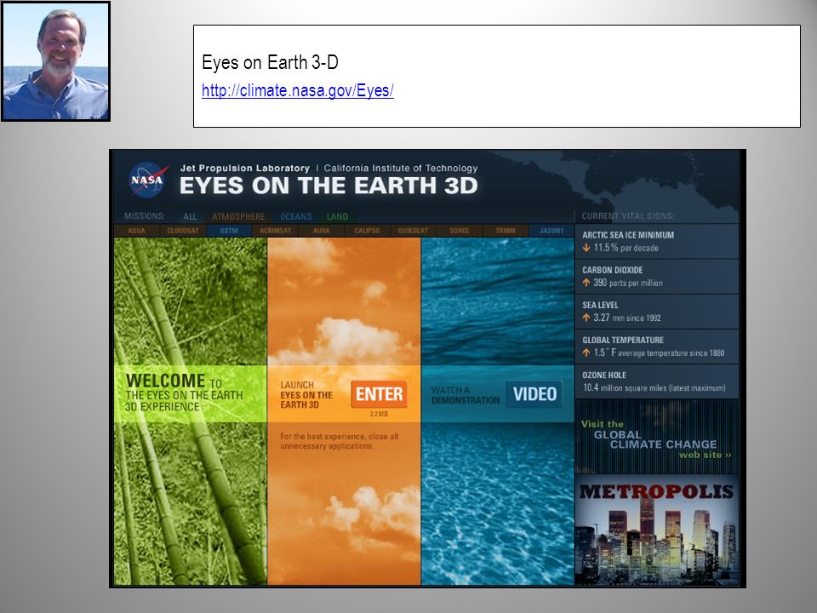Choose the AURA mission tab
The width and height of the screenshot is (817, 613).
click(x=321, y=231)
